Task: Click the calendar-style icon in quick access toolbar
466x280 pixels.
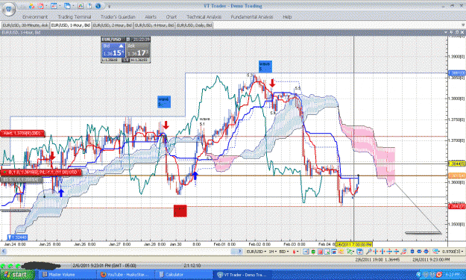Action: click(40, 6)
